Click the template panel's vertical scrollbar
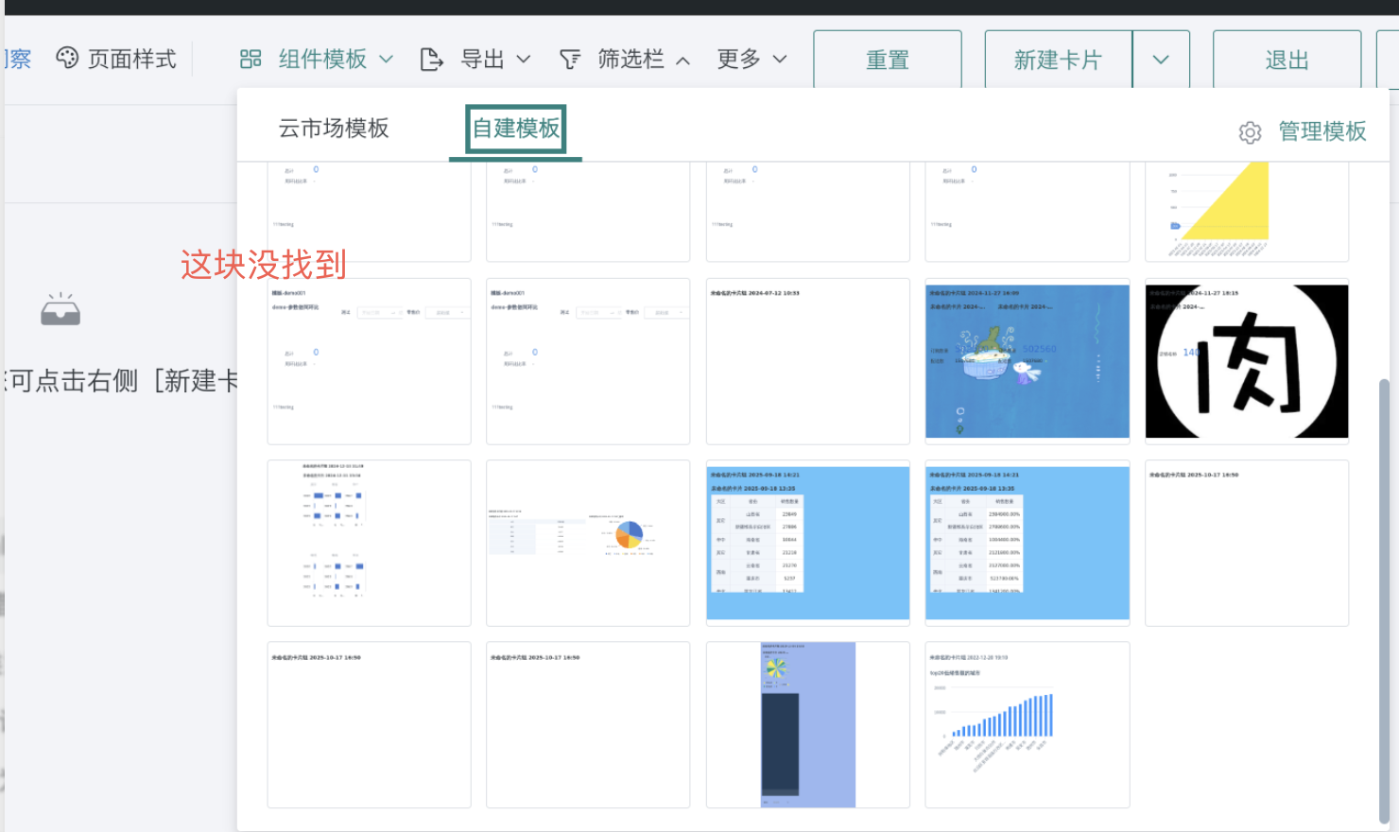The height and width of the screenshot is (832, 1399). coord(1384,600)
